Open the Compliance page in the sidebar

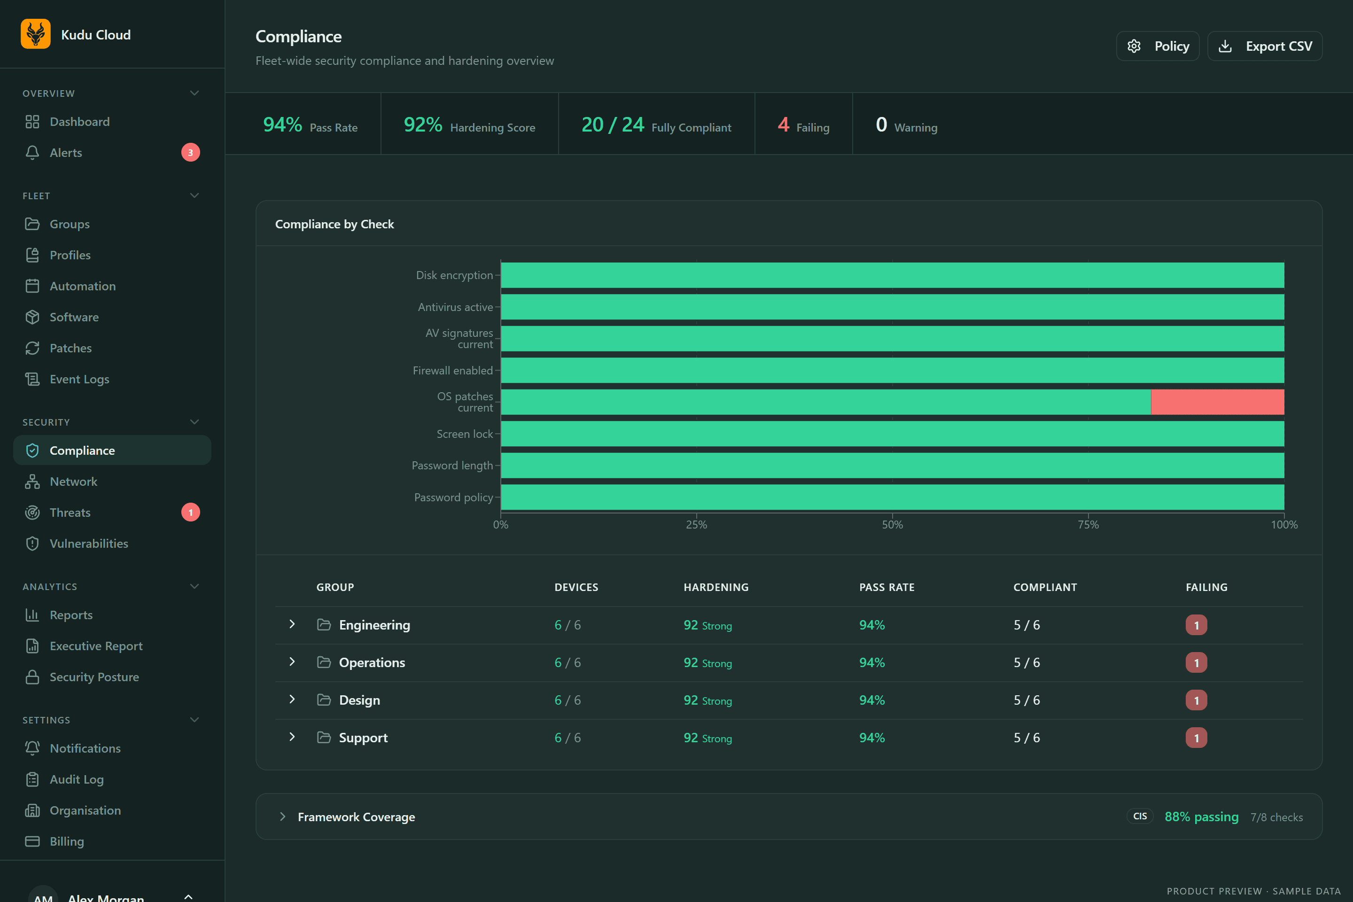pos(112,451)
